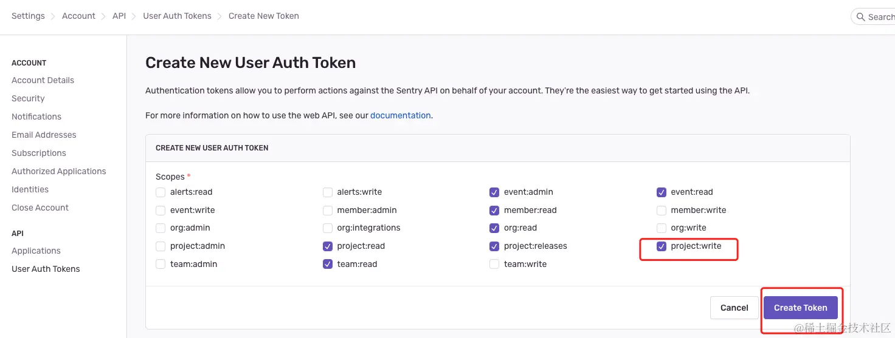
Task: Select Security in the sidebar
Action: pos(28,98)
